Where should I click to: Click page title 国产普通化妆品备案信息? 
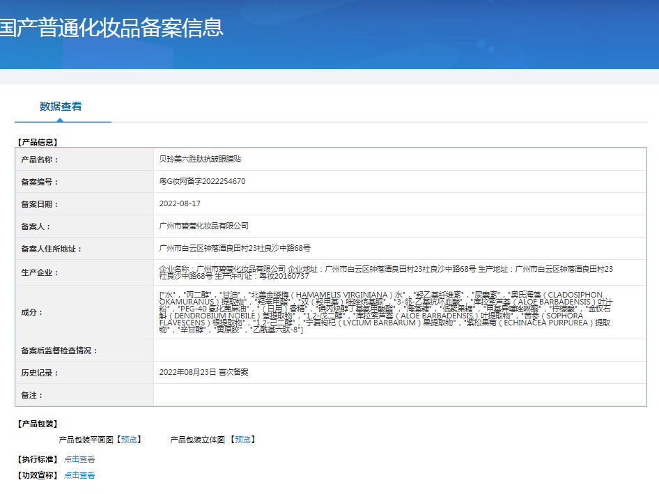111,28
